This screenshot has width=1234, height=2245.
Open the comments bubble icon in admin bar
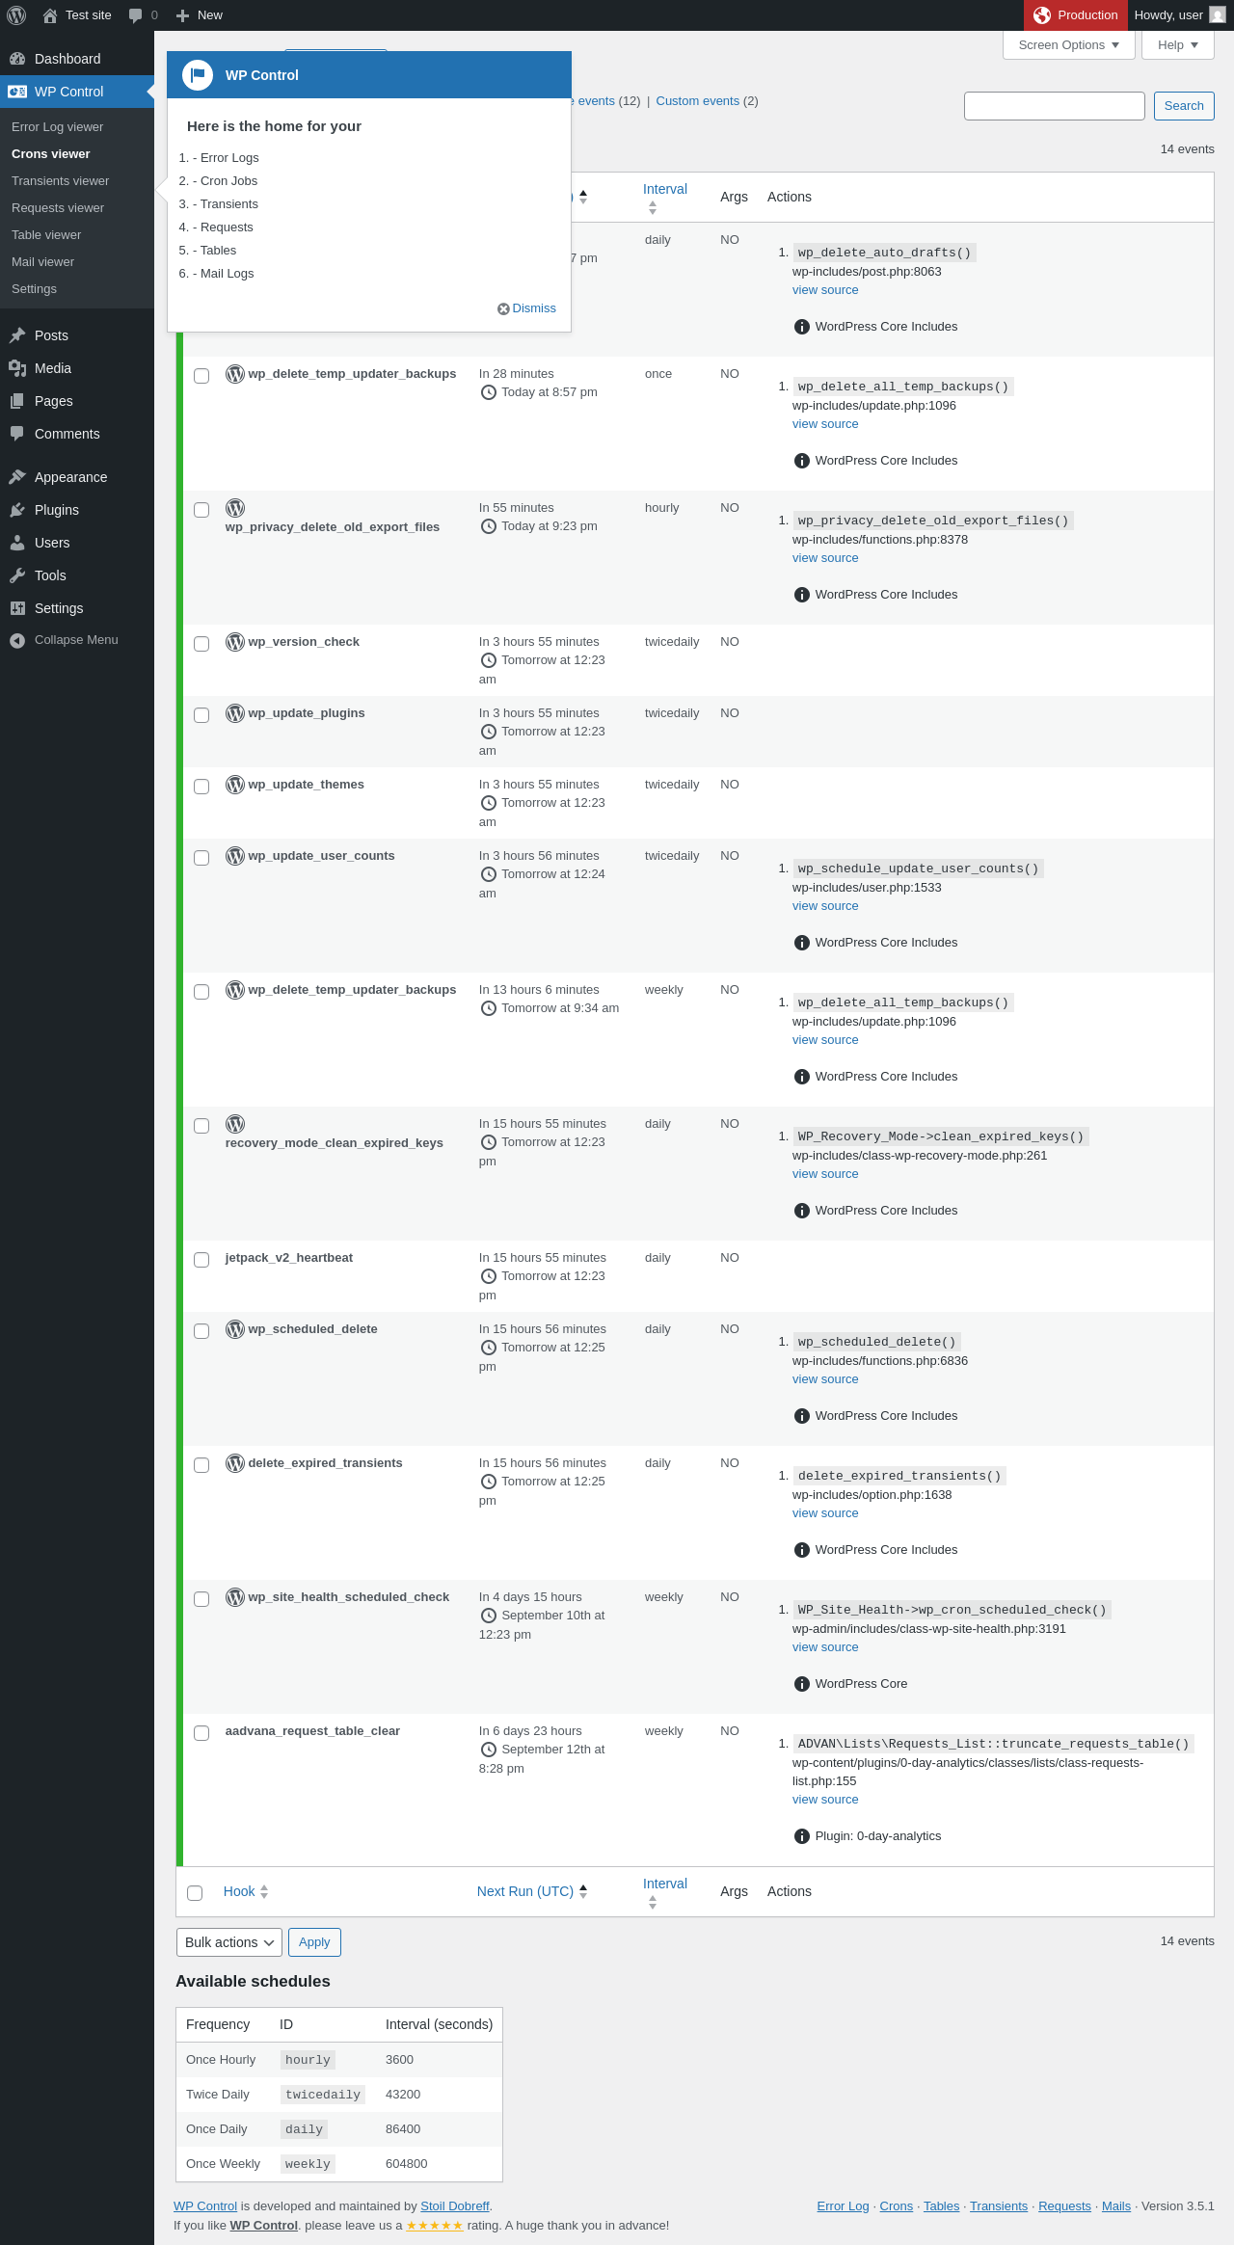[135, 15]
